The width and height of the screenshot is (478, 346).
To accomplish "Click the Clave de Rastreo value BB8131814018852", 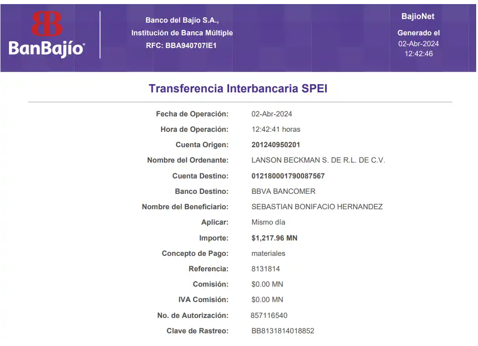I will (x=282, y=331).
